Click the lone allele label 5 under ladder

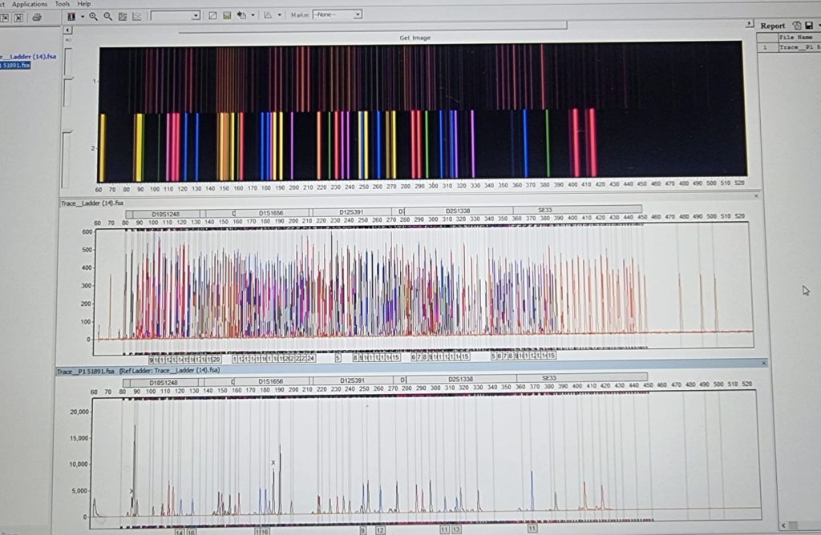(338, 358)
